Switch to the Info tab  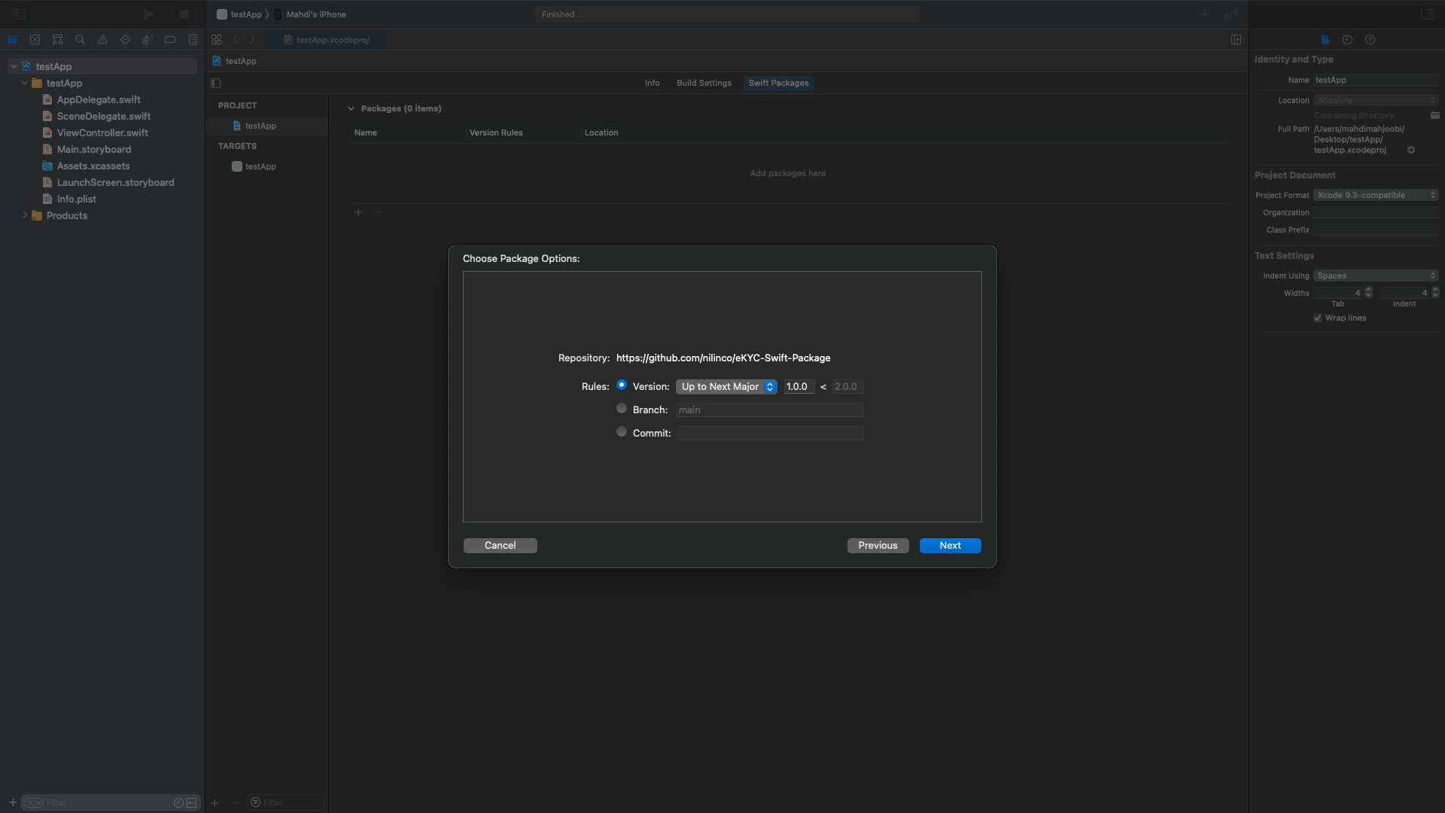pyautogui.click(x=652, y=84)
